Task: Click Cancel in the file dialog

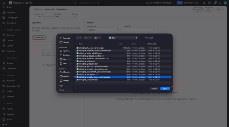Action: click(x=154, y=89)
